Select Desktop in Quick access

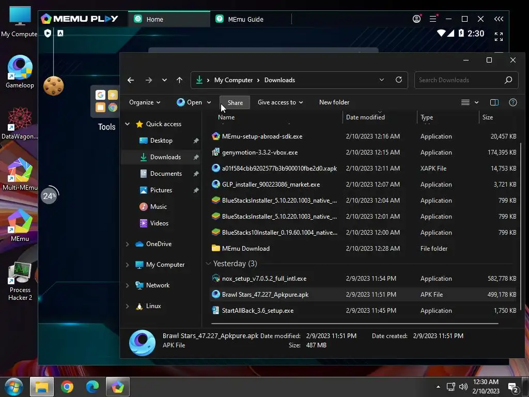(x=161, y=141)
